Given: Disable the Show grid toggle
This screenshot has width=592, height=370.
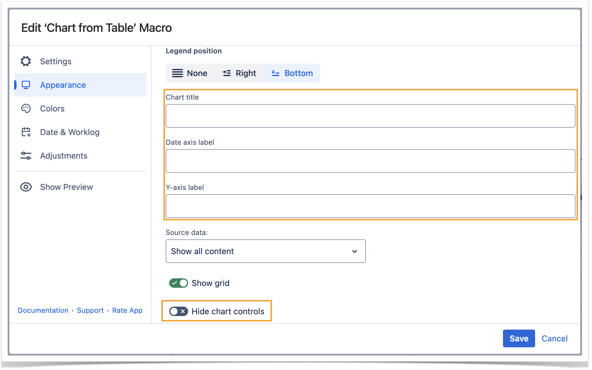Looking at the screenshot, I should pyautogui.click(x=178, y=283).
